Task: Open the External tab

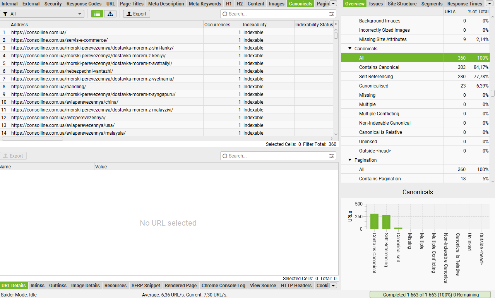Action: 31,3
